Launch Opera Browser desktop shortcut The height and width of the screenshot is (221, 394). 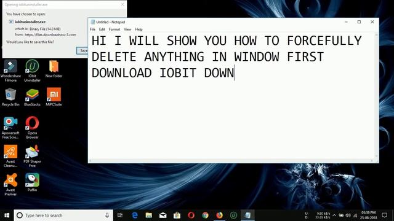[32, 128]
